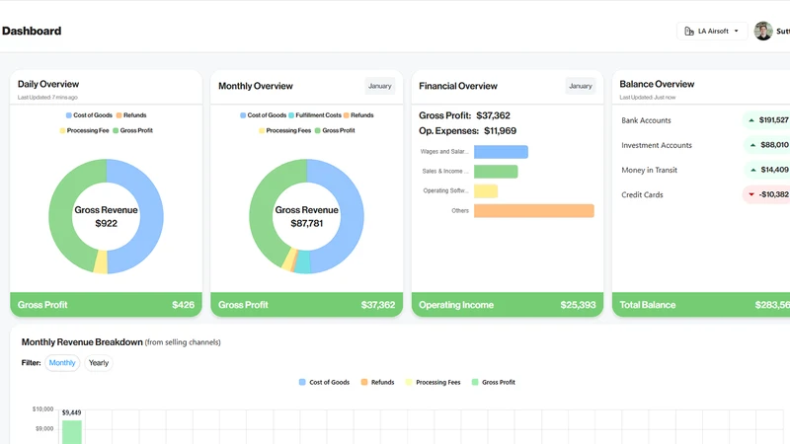This screenshot has height=444, width=790.
Task: Toggle Refunds legend in Revenue Breakdown
Action: click(x=377, y=382)
